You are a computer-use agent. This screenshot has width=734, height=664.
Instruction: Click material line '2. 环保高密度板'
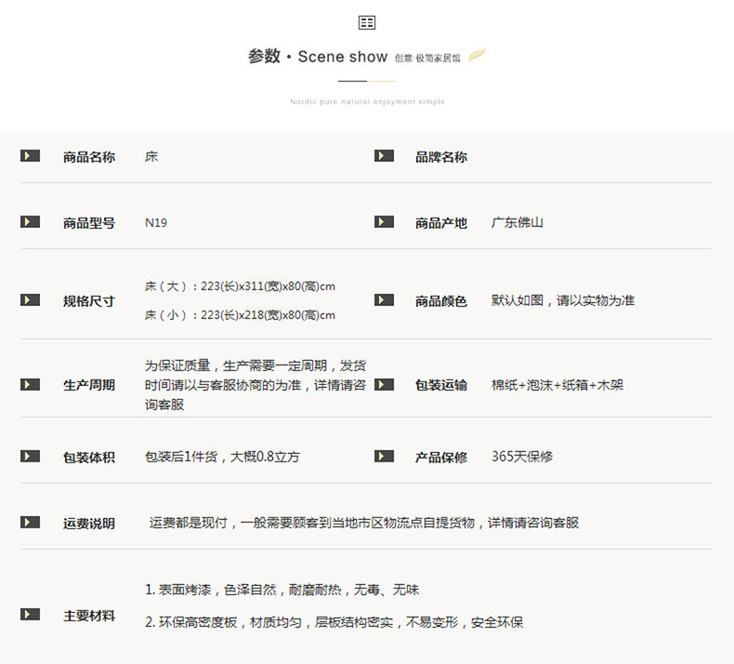tap(334, 622)
